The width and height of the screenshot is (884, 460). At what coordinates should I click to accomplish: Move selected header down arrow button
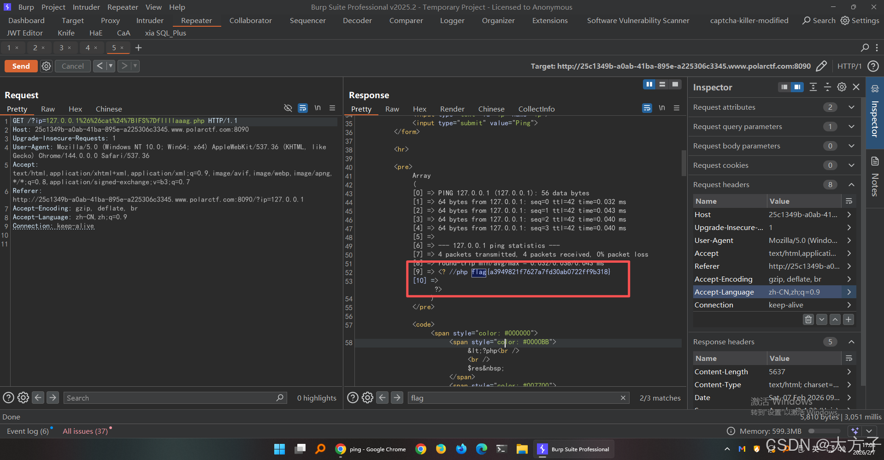pyautogui.click(x=822, y=319)
